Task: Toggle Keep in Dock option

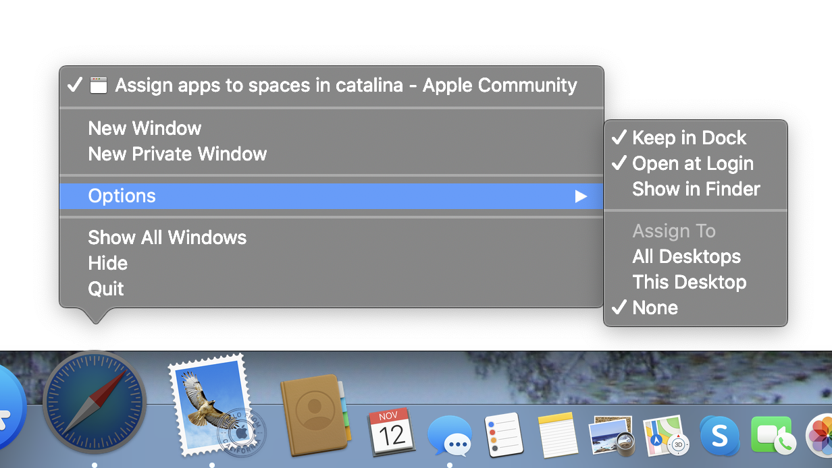Action: [696, 138]
